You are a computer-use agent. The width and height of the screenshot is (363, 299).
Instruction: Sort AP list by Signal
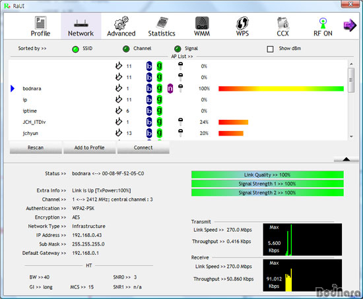point(178,49)
